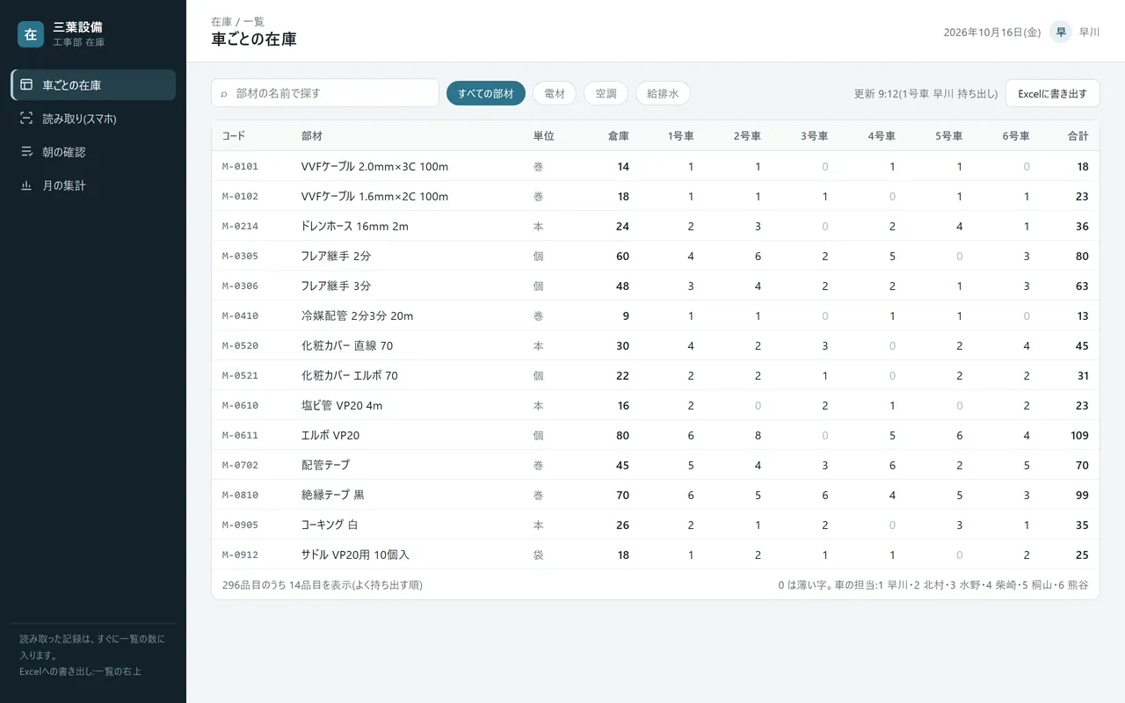Click the 車ごとの在庫 table icon in sidebar
This screenshot has width=1125, height=703.
(x=26, y=85)
